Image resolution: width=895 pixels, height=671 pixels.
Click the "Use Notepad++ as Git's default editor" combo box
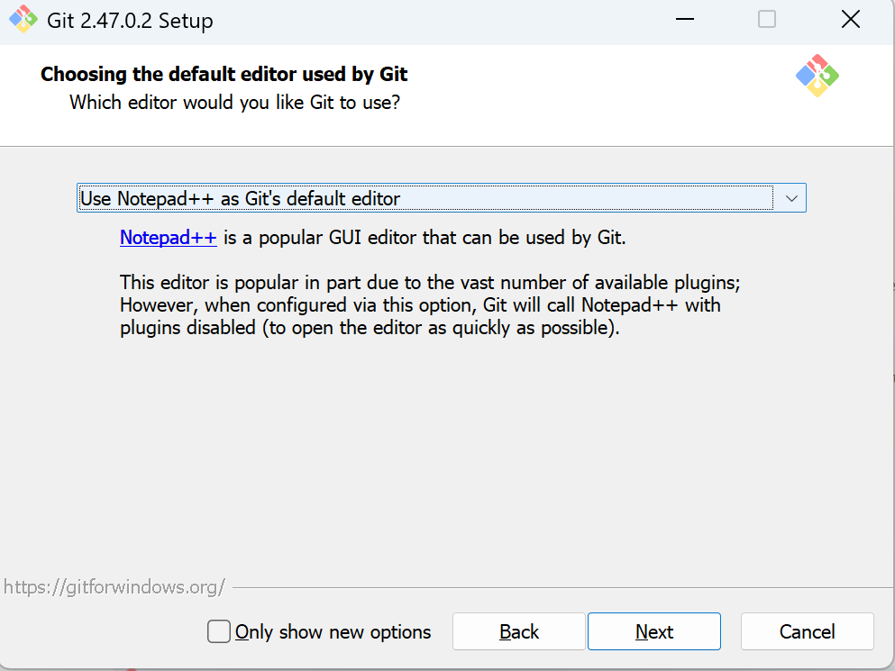pos(424,198)
